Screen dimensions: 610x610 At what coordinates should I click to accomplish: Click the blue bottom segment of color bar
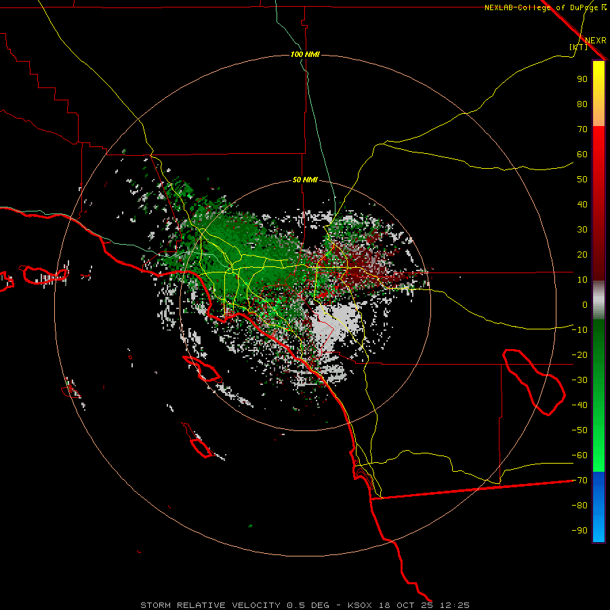coord(598,507)
